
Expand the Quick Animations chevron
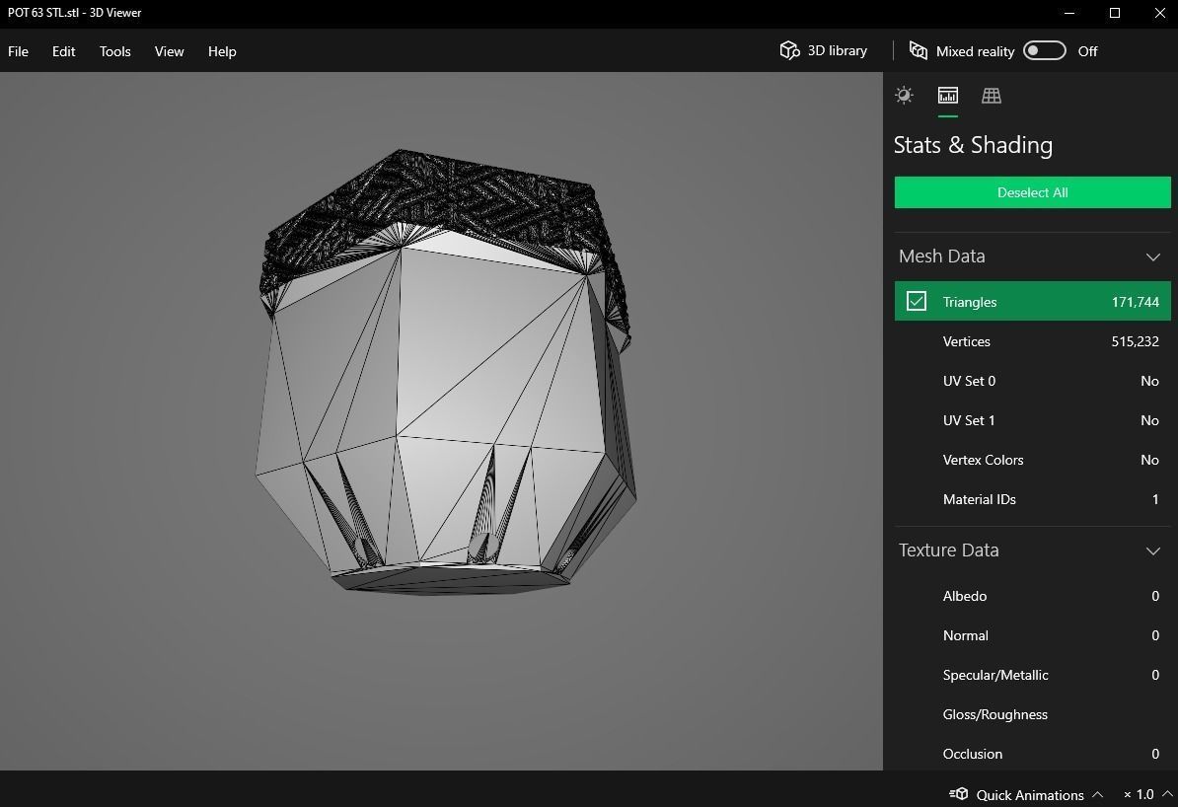click(x=1098, y=793)
